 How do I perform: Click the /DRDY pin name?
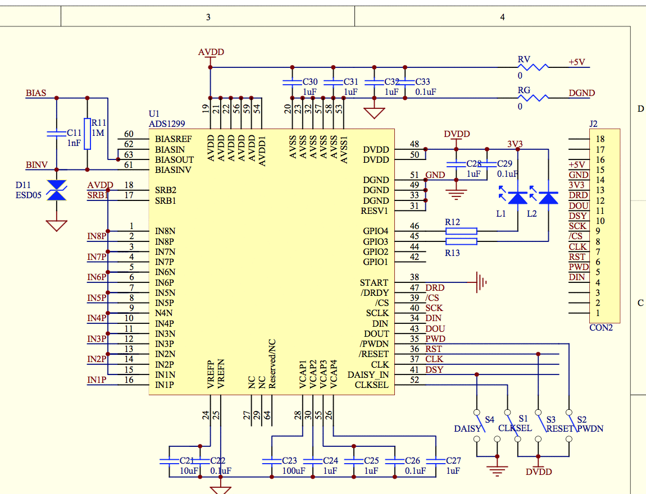tap(375, 292)
